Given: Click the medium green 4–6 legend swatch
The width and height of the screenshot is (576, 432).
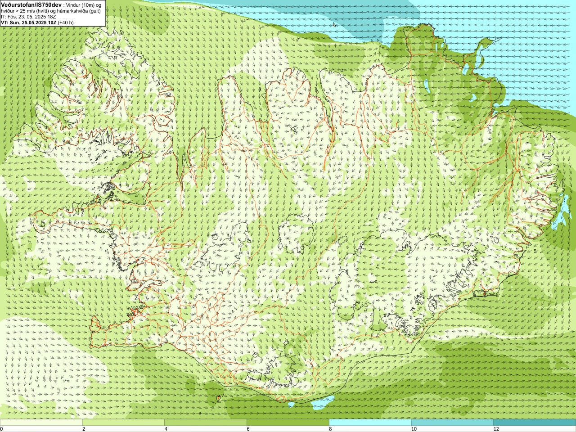Looking at the screenshot, I should [206, 423].
